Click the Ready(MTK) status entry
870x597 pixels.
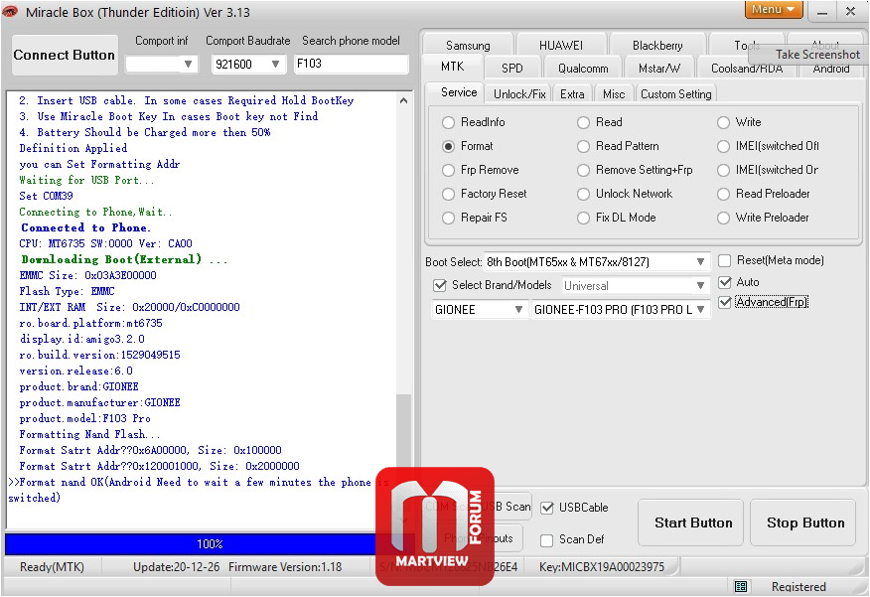click(x=52, y=567)
